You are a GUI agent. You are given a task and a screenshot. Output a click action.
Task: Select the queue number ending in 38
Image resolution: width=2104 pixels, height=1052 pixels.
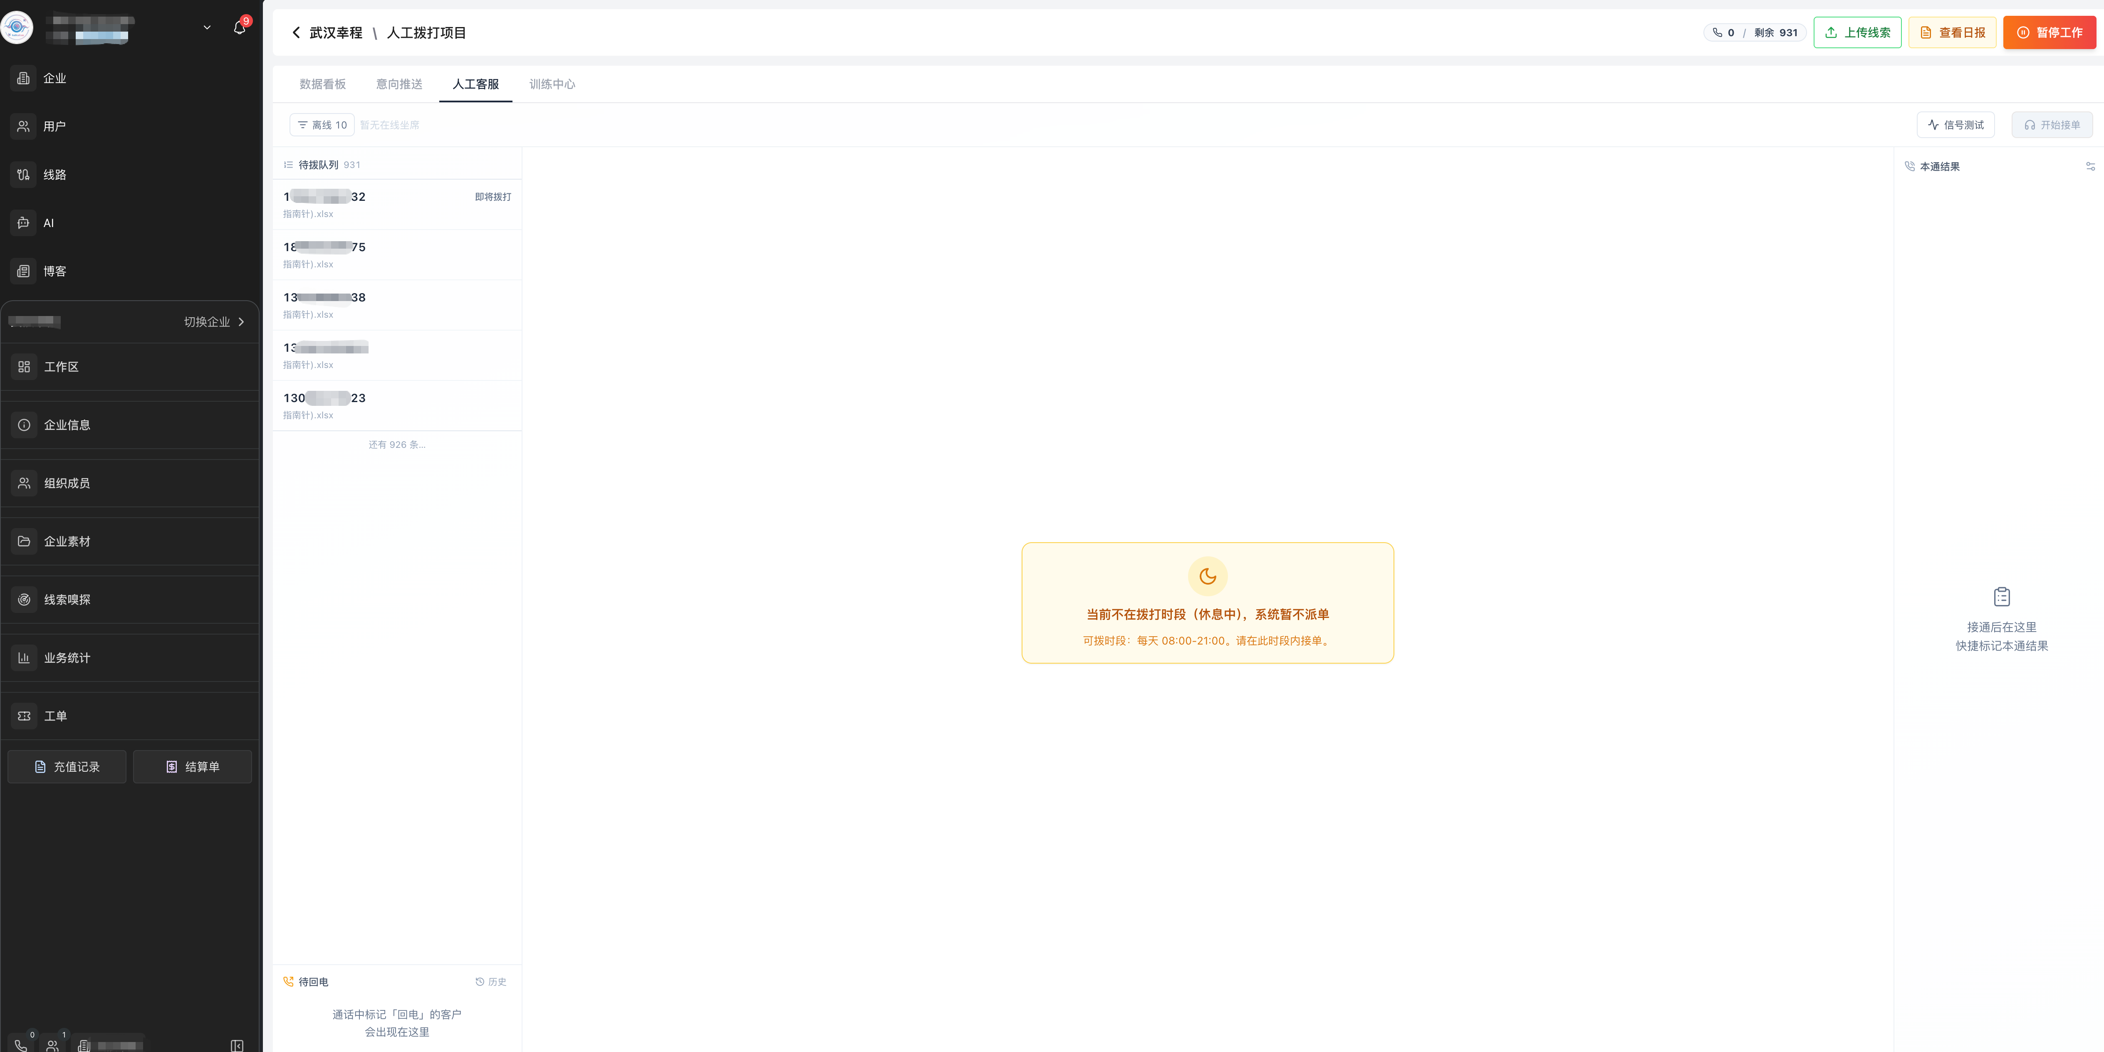(397, 305)
